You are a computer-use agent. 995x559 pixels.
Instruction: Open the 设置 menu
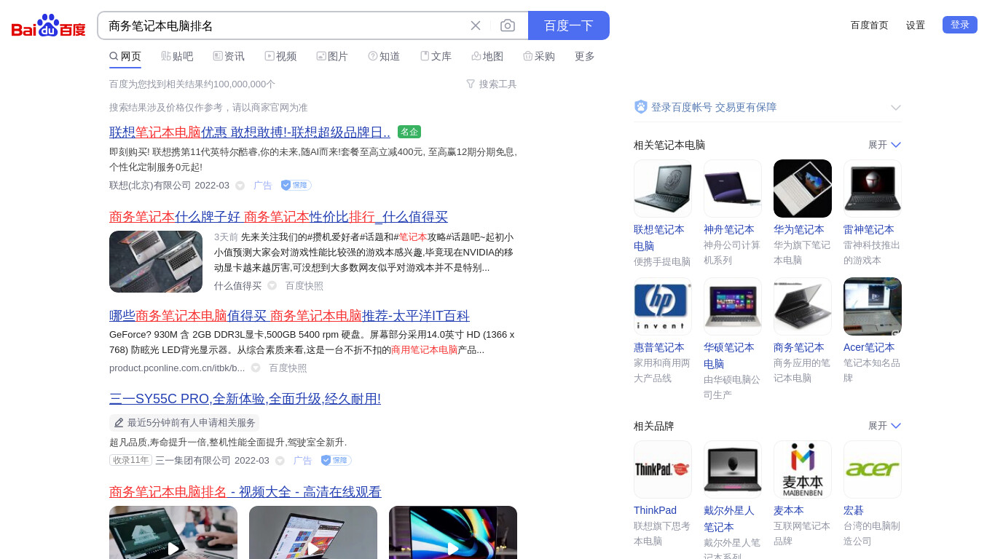click(x=916, y=25)
